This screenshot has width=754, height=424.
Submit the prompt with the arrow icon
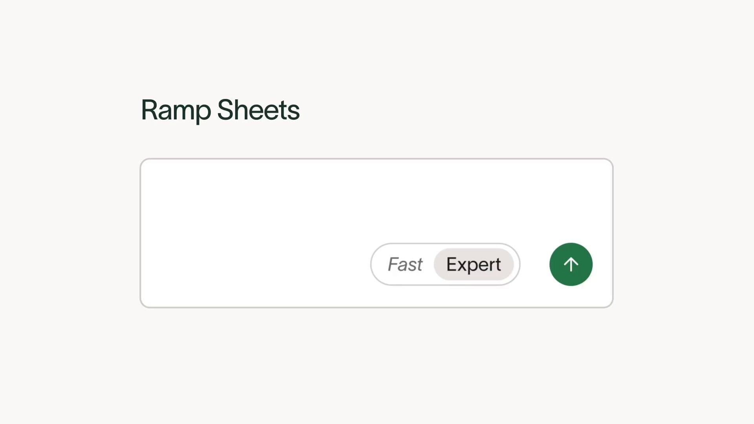pos(571,264)
